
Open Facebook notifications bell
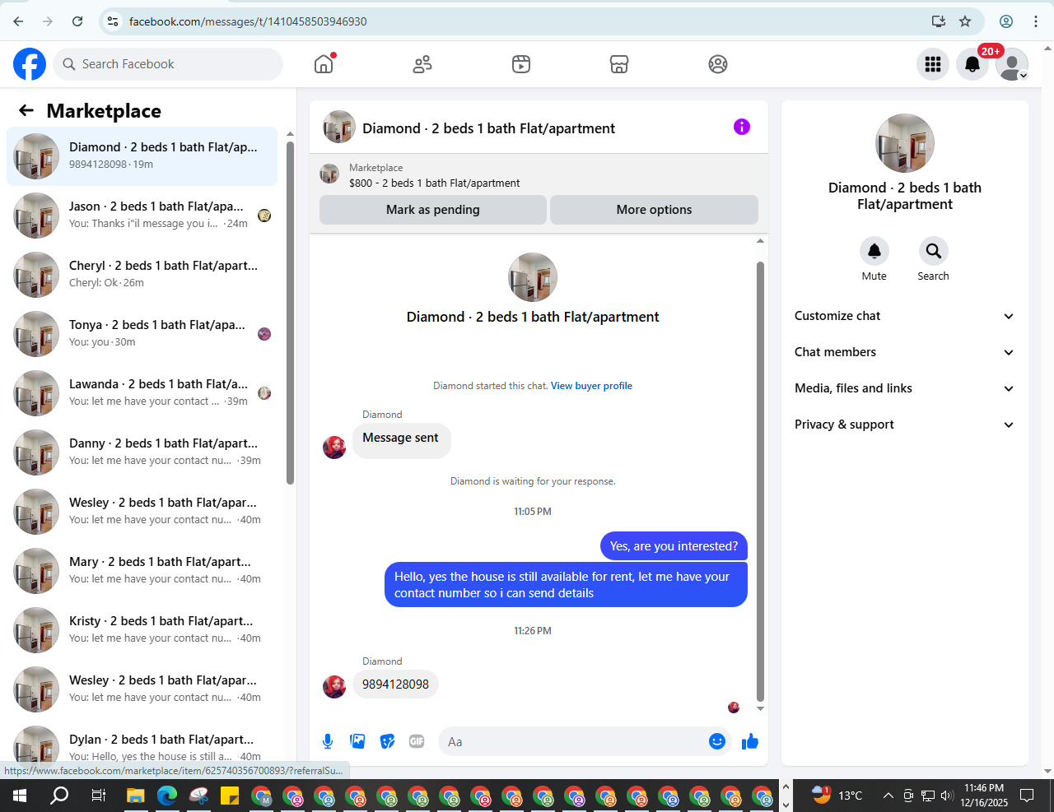(x=972, y=64)
